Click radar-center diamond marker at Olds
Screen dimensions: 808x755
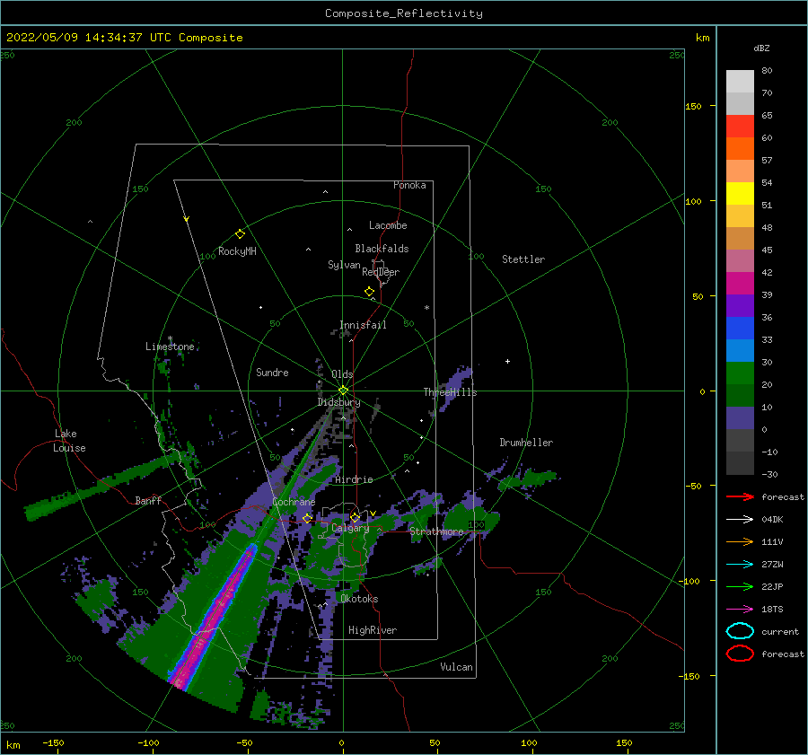pos(343,391)
